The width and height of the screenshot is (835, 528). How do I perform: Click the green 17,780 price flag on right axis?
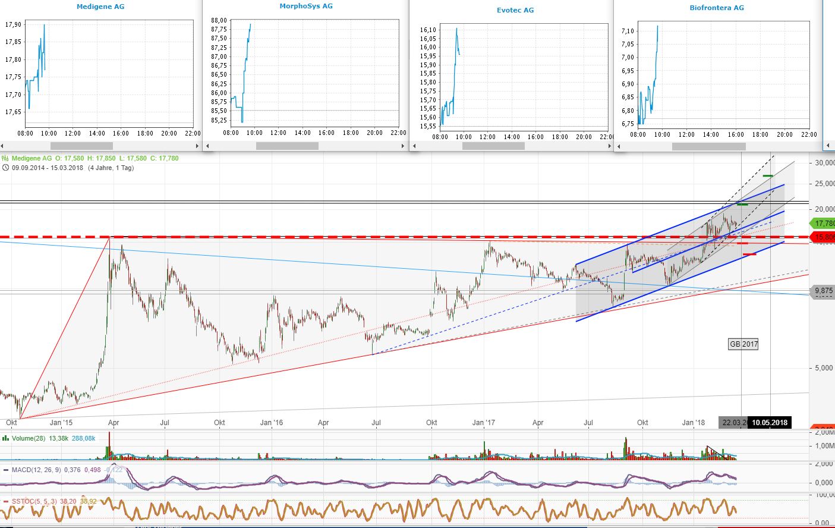[822, 224]
